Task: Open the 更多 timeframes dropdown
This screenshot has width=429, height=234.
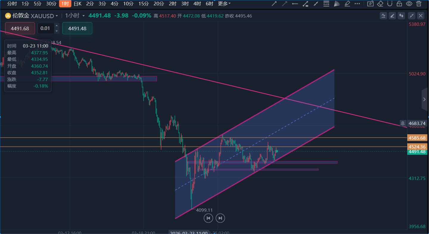Action: (224, 4)
